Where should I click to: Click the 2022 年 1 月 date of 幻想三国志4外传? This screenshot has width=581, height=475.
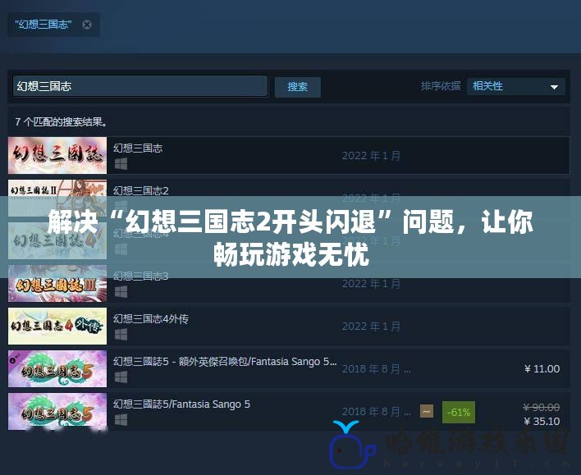point(371,327)
